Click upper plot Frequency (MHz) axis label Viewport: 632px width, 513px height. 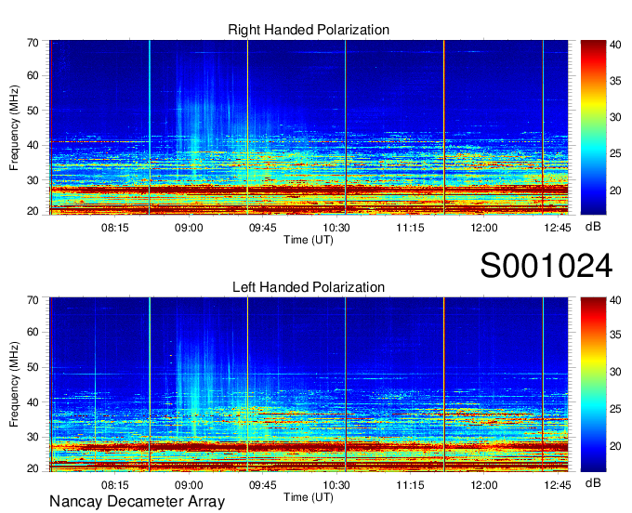(x=14, y=127)
